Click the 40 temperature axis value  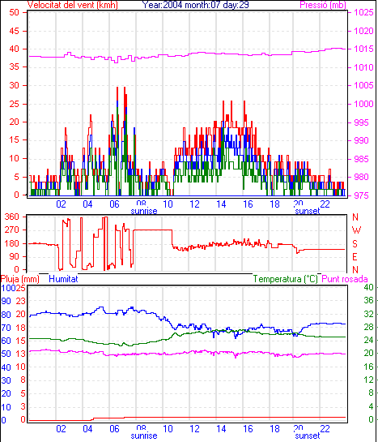pos(368,287)
